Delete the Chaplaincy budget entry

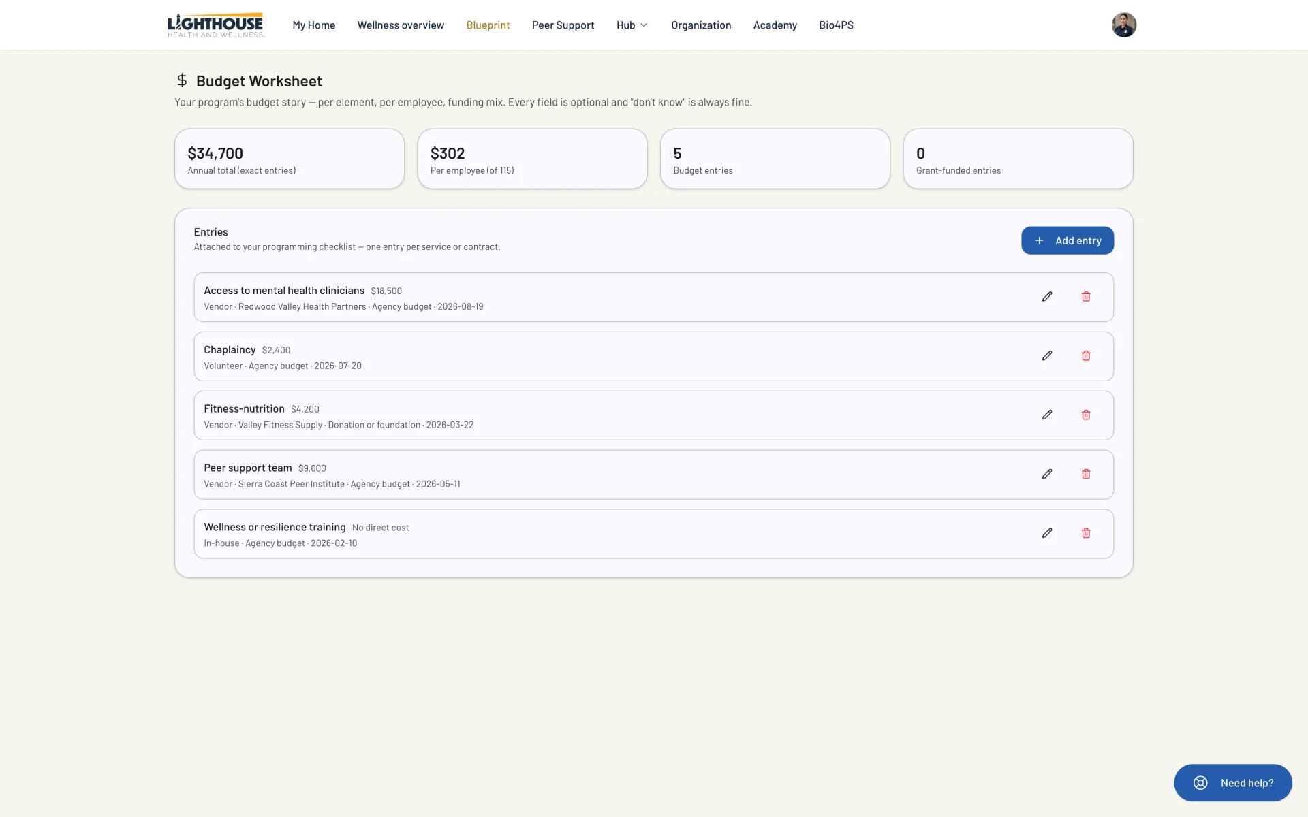coord(1086,356)
